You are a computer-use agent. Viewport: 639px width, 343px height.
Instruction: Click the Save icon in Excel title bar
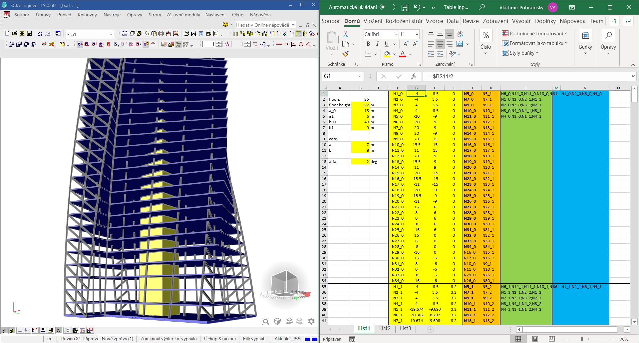(x=405, y=8)
